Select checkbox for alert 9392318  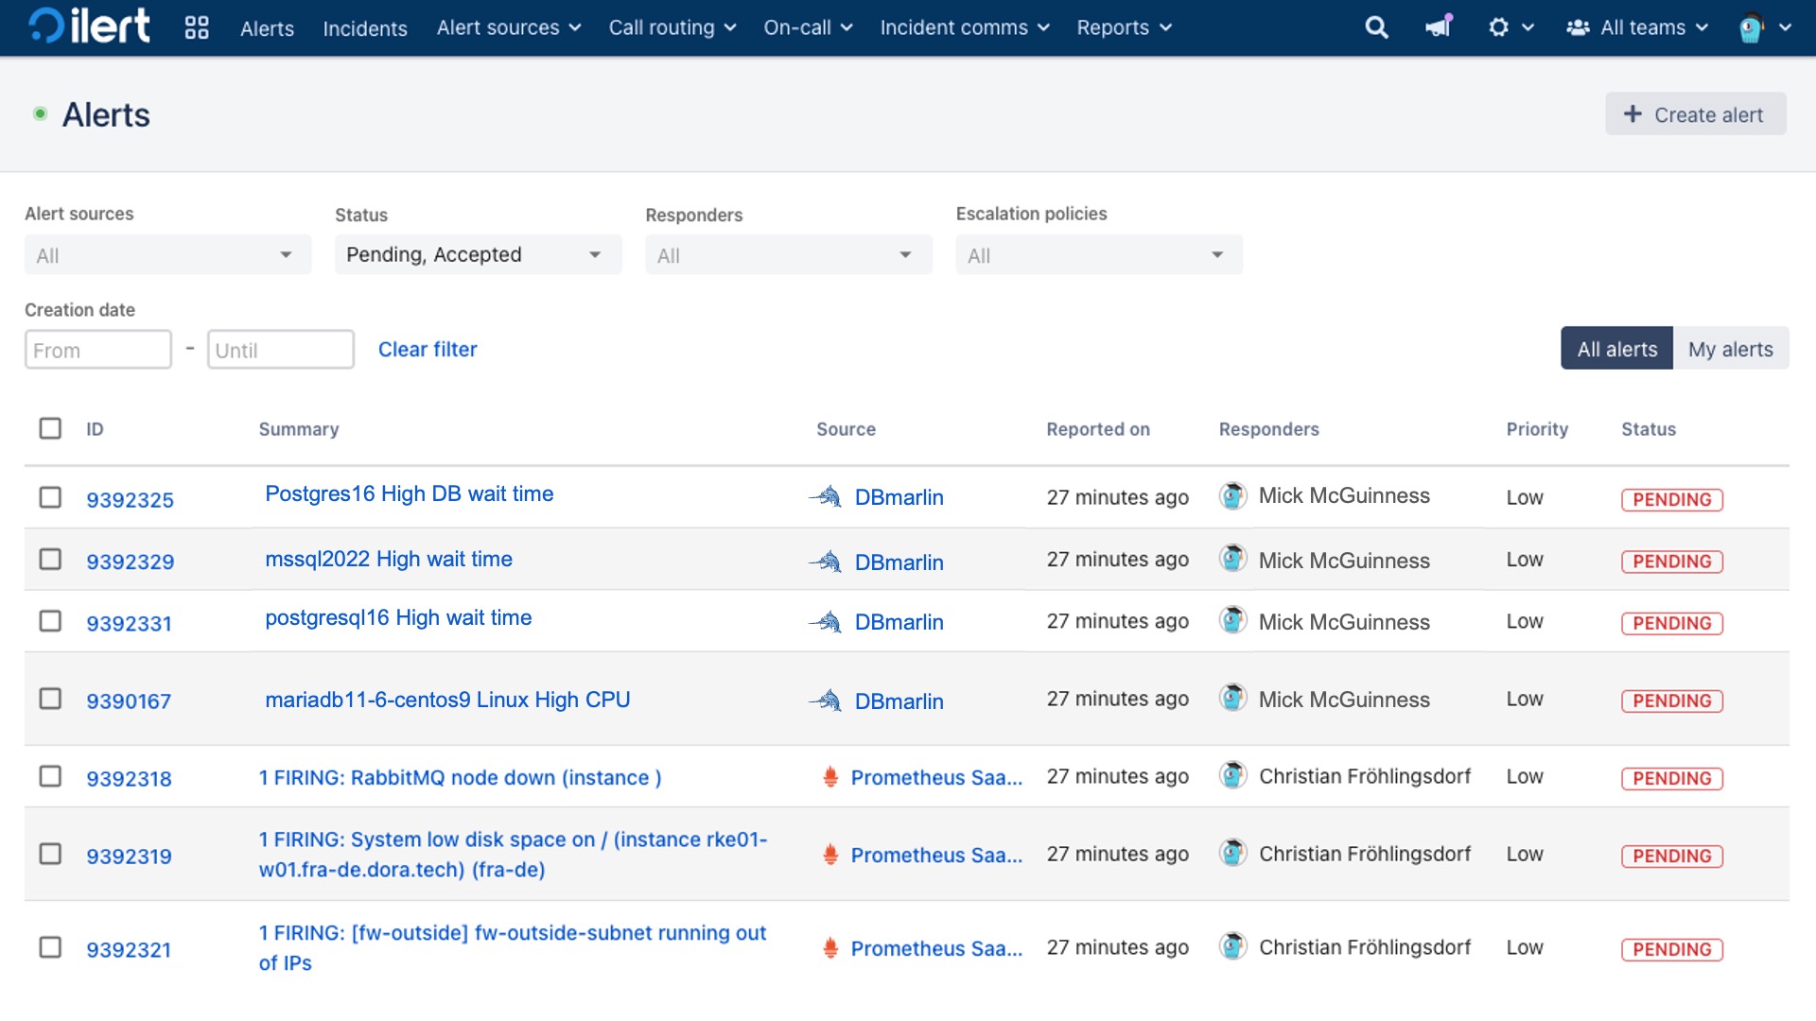click(50, 776)
